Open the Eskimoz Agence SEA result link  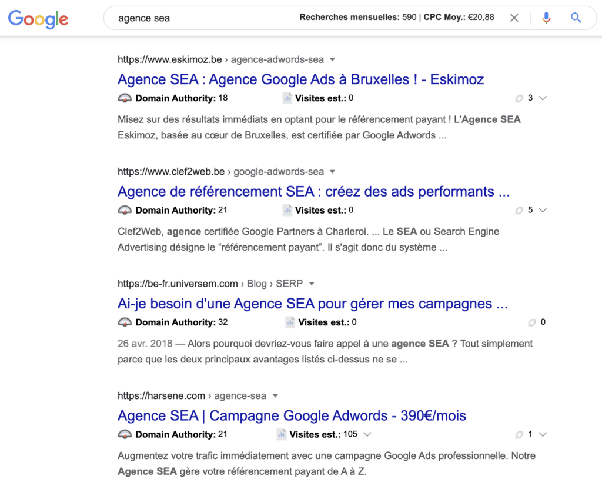[300, 79]
